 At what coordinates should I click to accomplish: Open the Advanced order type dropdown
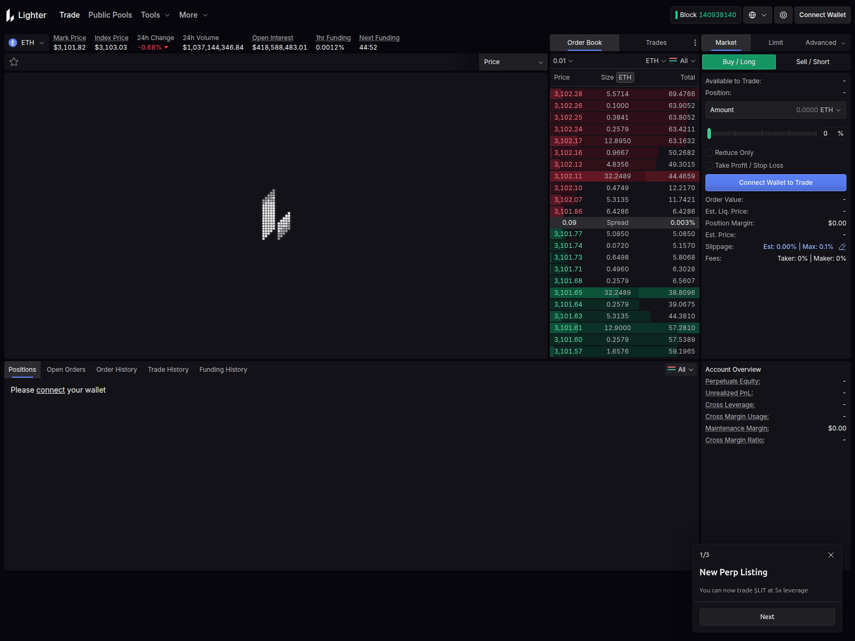coord(823,42)
